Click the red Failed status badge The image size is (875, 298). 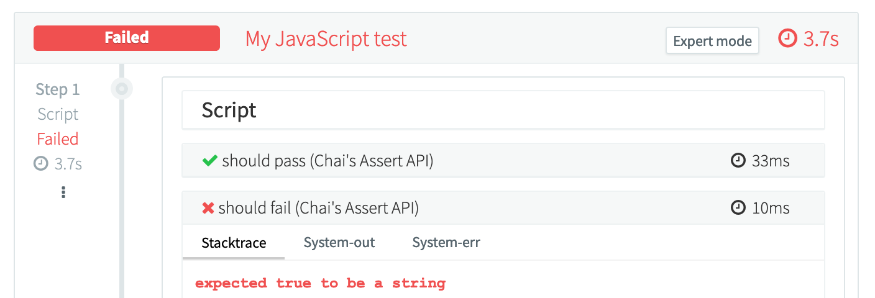pos(127,38)
